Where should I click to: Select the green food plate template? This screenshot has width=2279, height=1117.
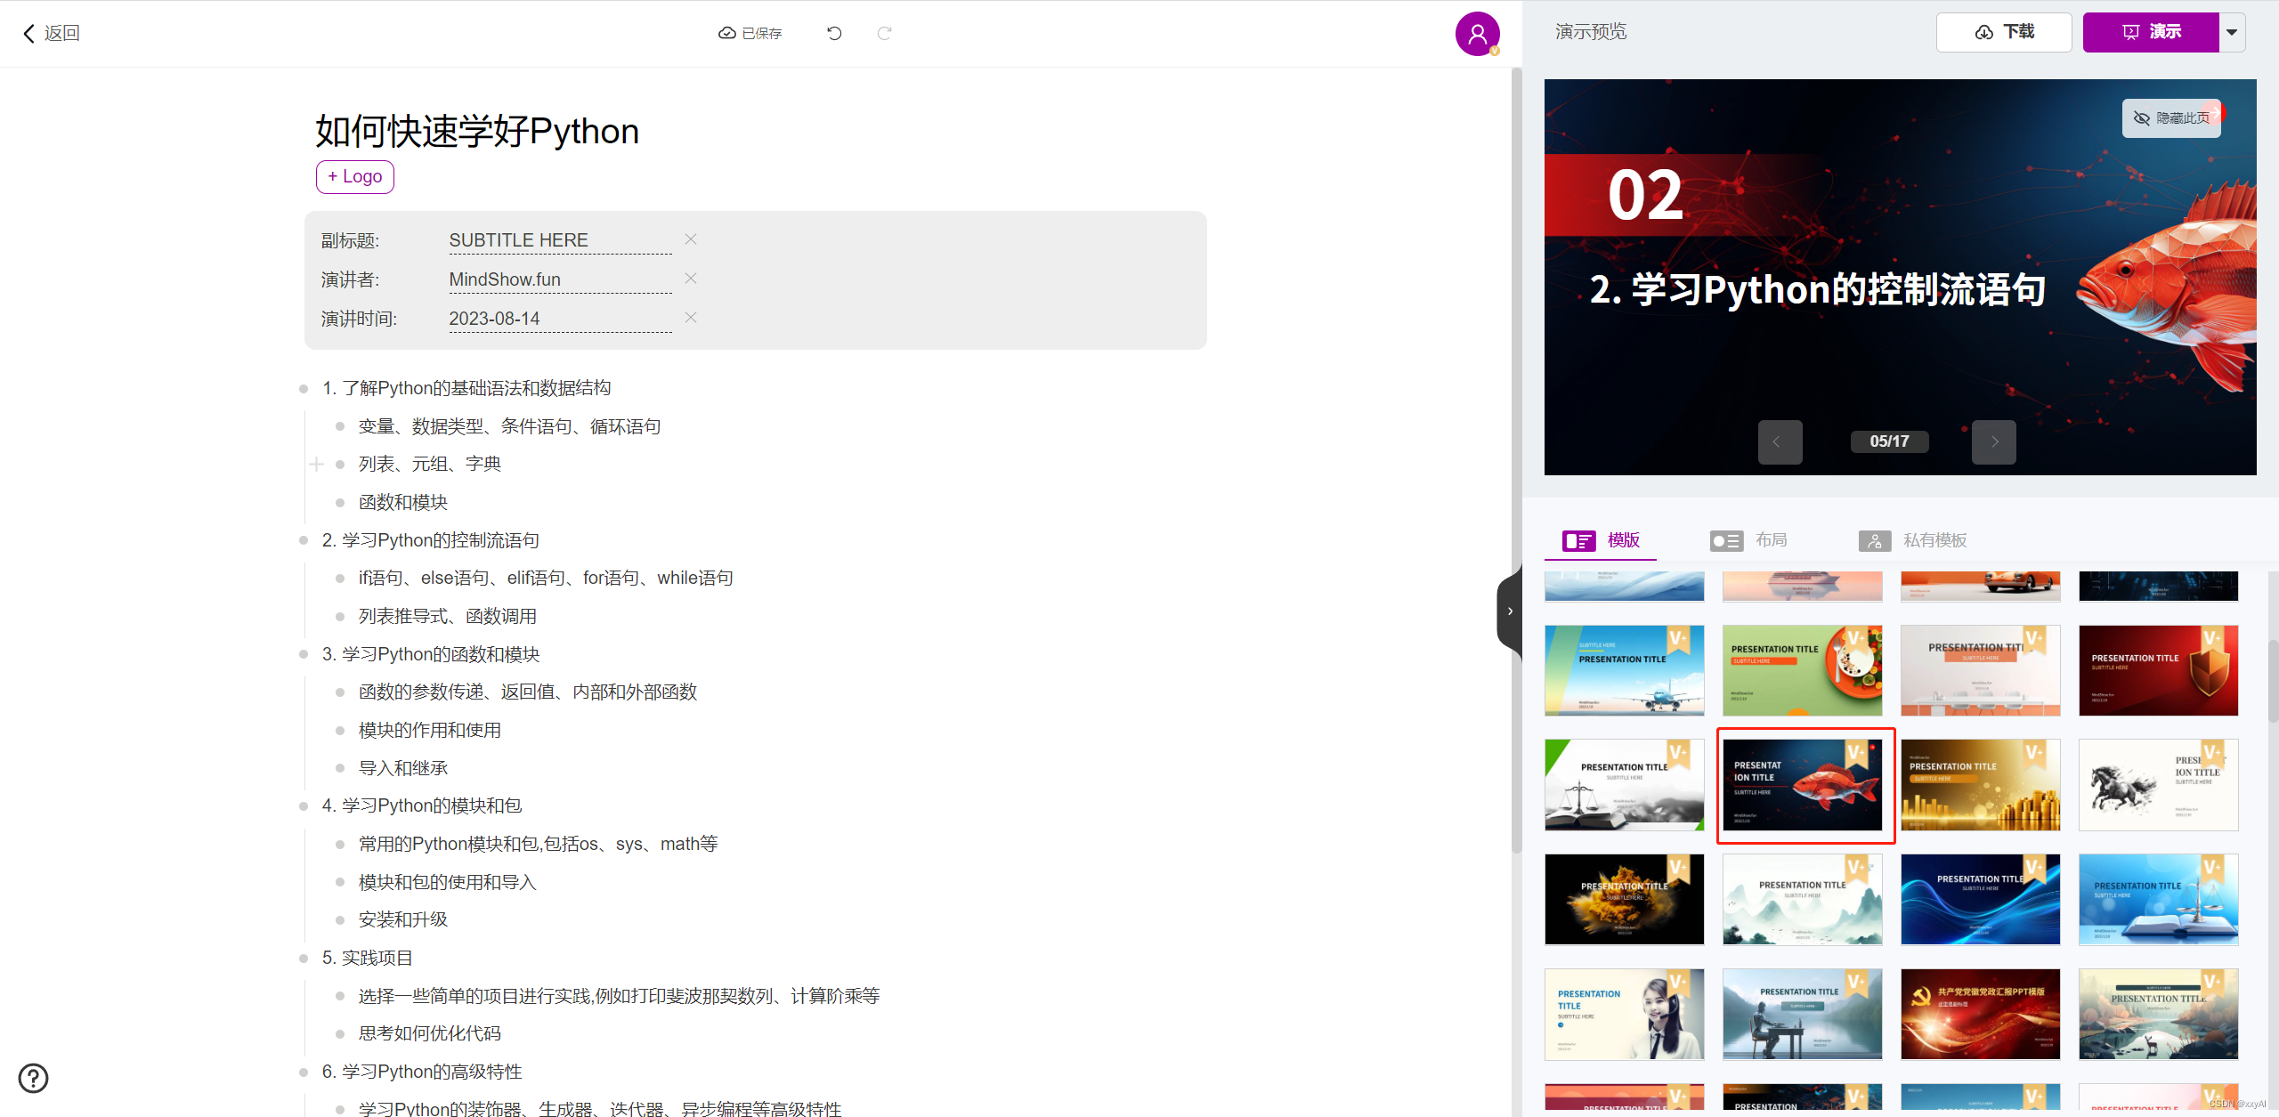[x=1803, y=670]
